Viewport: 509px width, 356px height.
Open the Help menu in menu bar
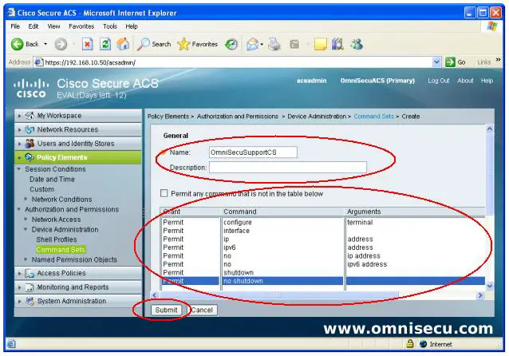pos(132,26)
